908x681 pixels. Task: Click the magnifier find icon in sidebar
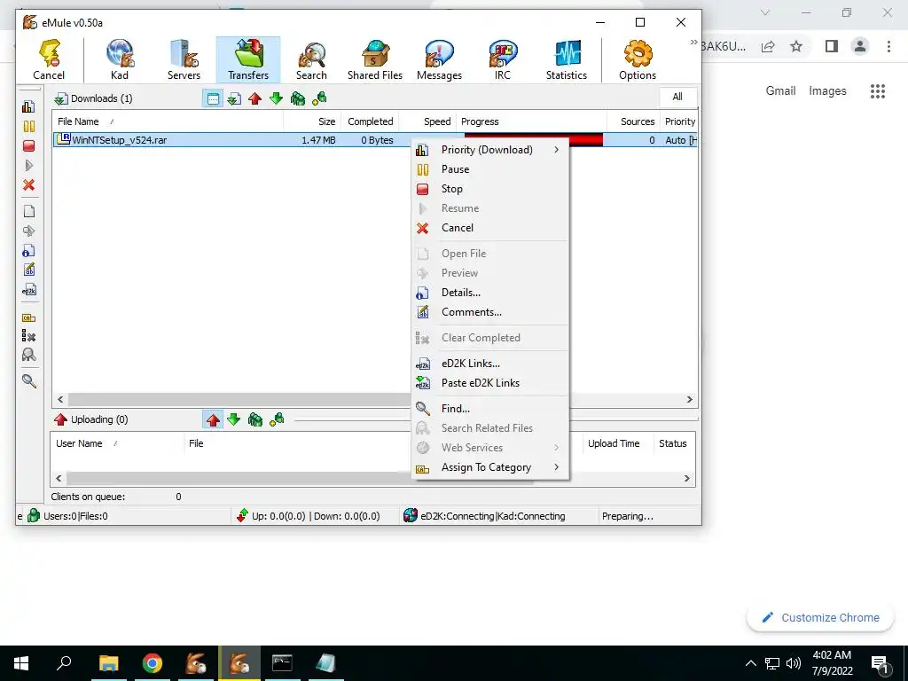28,381
